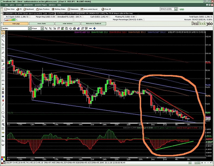
Task: Select the parallel channel lines tool
Action: (x=3, y=44)
